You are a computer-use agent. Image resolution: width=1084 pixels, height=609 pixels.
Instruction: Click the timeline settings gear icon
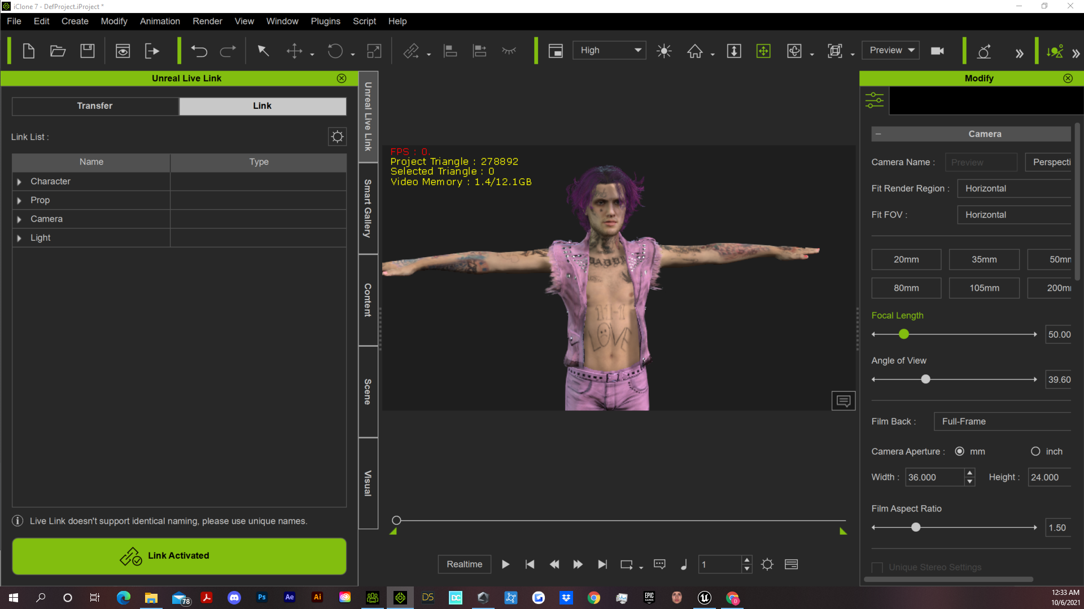click(x=767, y=564)
